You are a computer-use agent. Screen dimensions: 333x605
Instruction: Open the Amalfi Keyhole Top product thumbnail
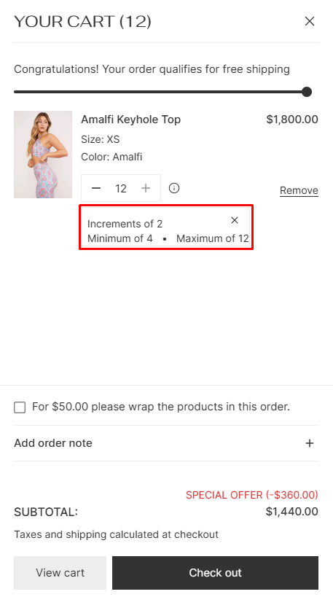pyautogui.click(x=43, y=155)
